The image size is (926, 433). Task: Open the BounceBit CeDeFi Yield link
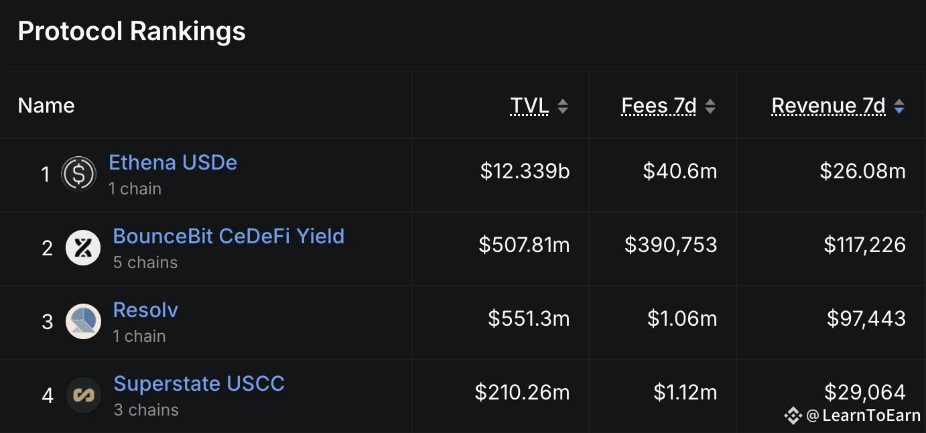228,237
